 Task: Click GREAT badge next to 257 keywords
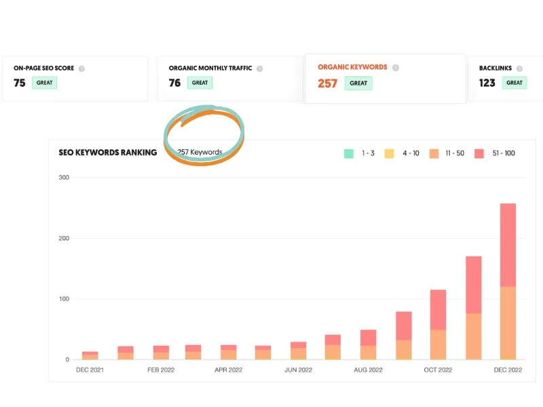pyautogui.click(x=358, y=83)
